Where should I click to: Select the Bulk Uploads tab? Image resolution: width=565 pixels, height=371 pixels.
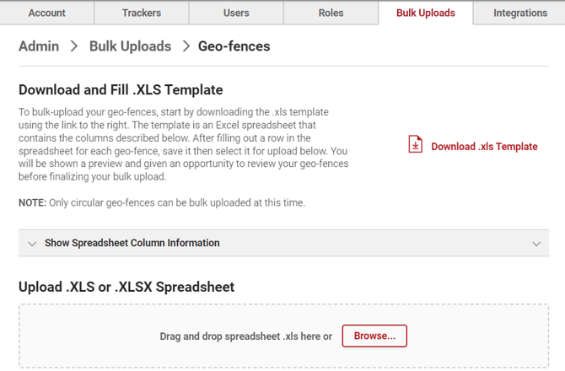point(426,13)
